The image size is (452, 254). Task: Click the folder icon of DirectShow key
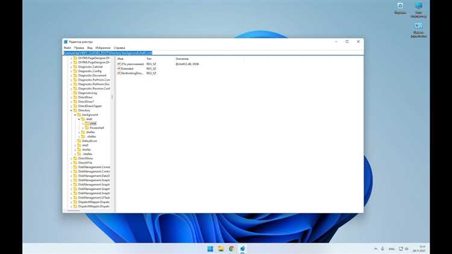[x=75, y=159]
